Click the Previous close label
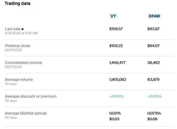177x129 pixels. click(18, 46)
